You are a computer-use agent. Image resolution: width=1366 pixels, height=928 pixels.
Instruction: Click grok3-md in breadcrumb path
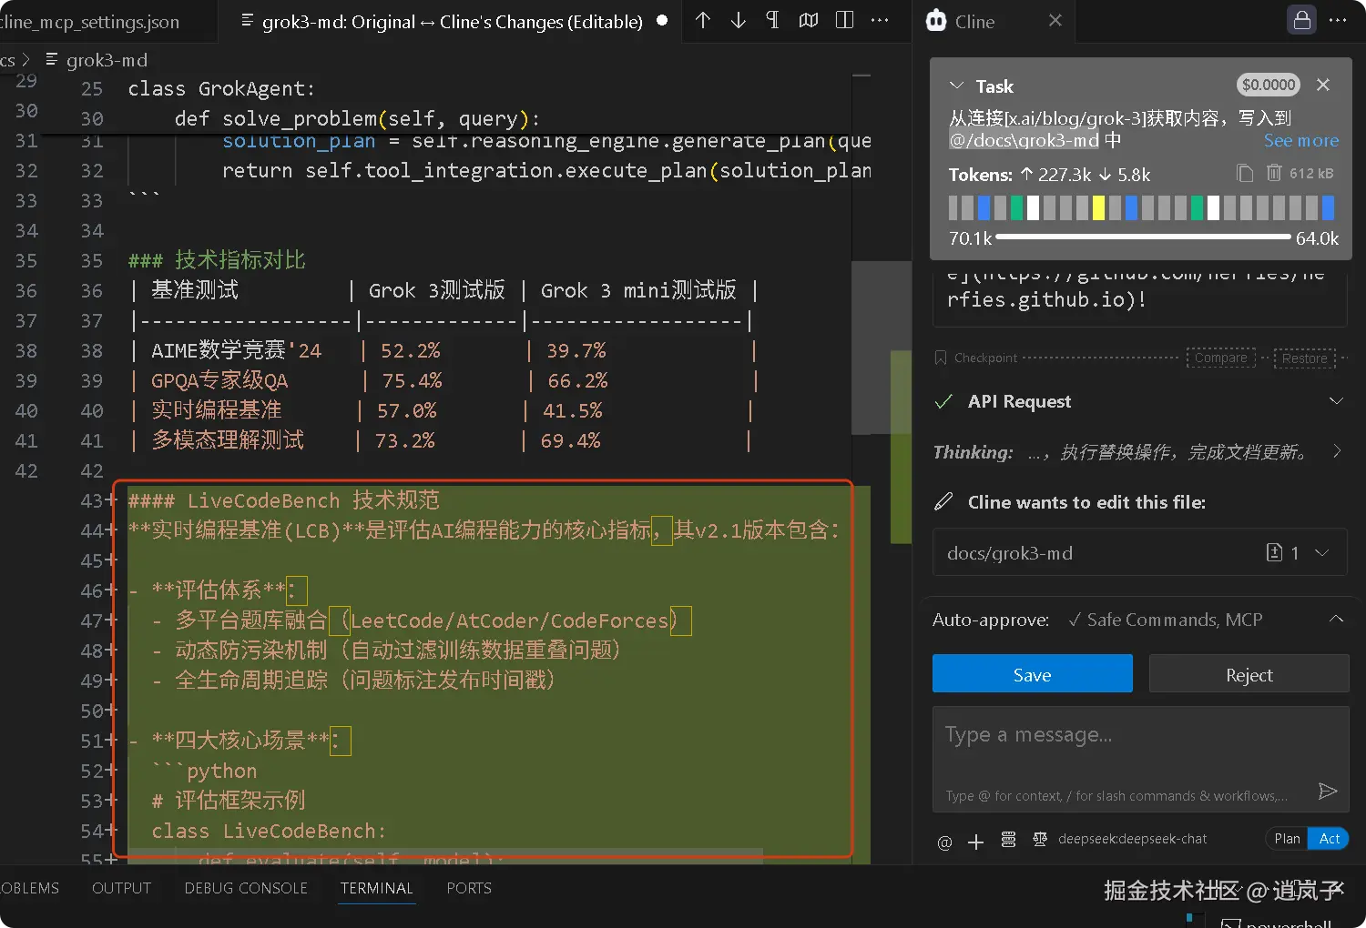(x=107, y=60)
